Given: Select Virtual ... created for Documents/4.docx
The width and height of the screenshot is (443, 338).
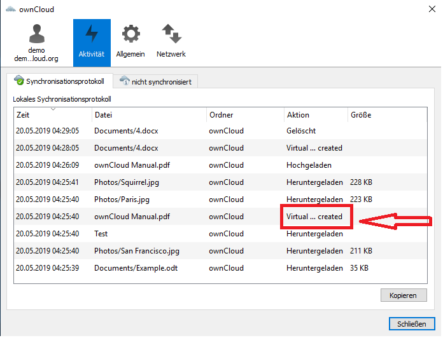Looking at the screenshot, I should pyautogui.click(x=314, y=148).
